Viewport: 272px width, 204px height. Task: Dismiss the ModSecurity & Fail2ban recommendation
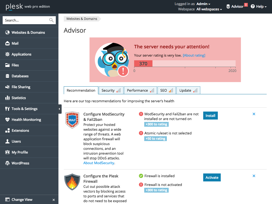pos(254,114)
